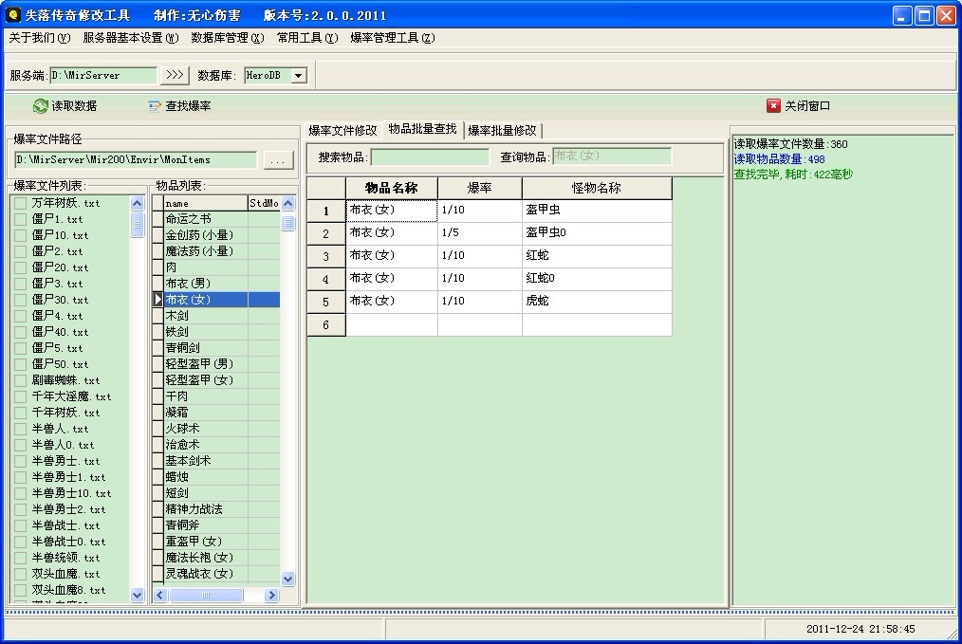The height and width of the screenshot is (644, 962).
Task: Open the HeroDB database dropdown
Action: click(x=298, y=75)
